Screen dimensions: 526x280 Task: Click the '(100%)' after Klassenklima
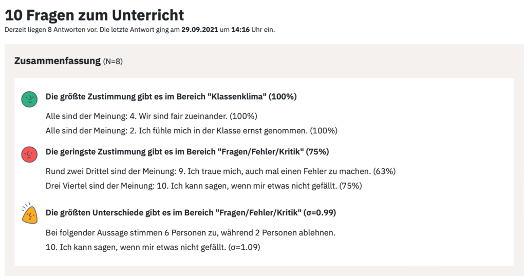point(283,96)
